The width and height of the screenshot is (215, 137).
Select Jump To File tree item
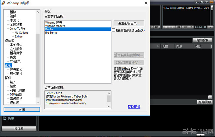tap(18, 28)
